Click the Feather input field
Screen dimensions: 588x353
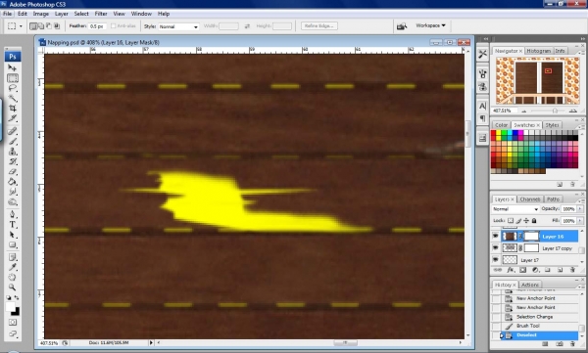pyautogui.click(x=97, y=26)
